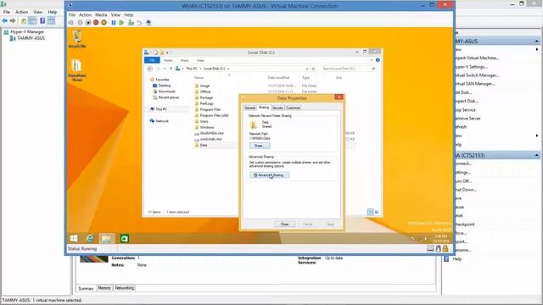Click VM thumbnail preview in Hyper-V Manager
This screenshot has width=543, height=305.
[x=94, y=259]
